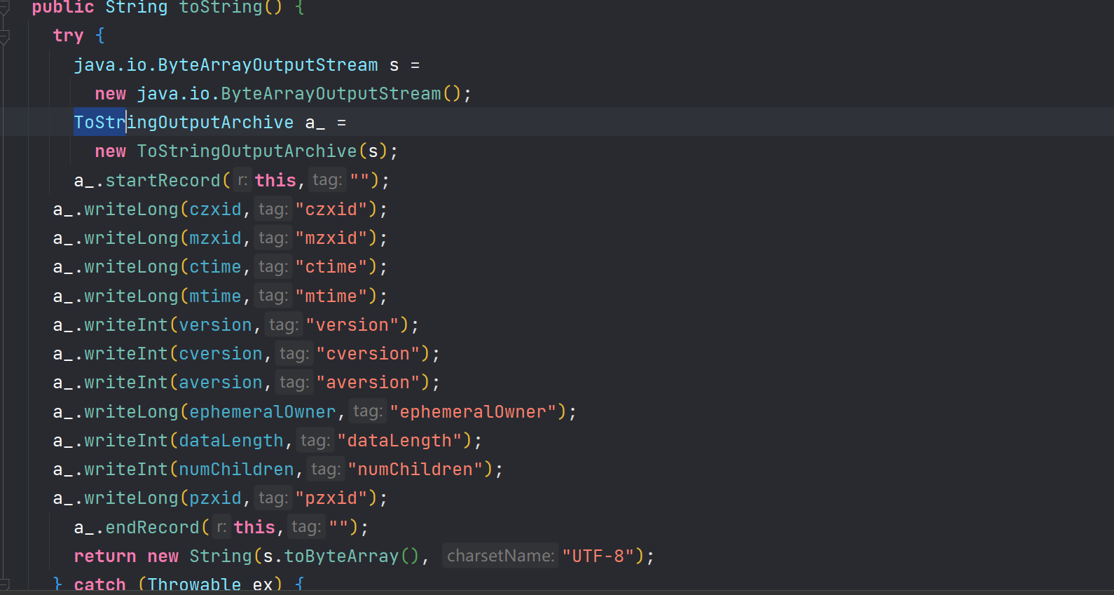The image size is (1114, 595).
Task: Click the toString method name in the declaration
Action: [x=221, y=8]
